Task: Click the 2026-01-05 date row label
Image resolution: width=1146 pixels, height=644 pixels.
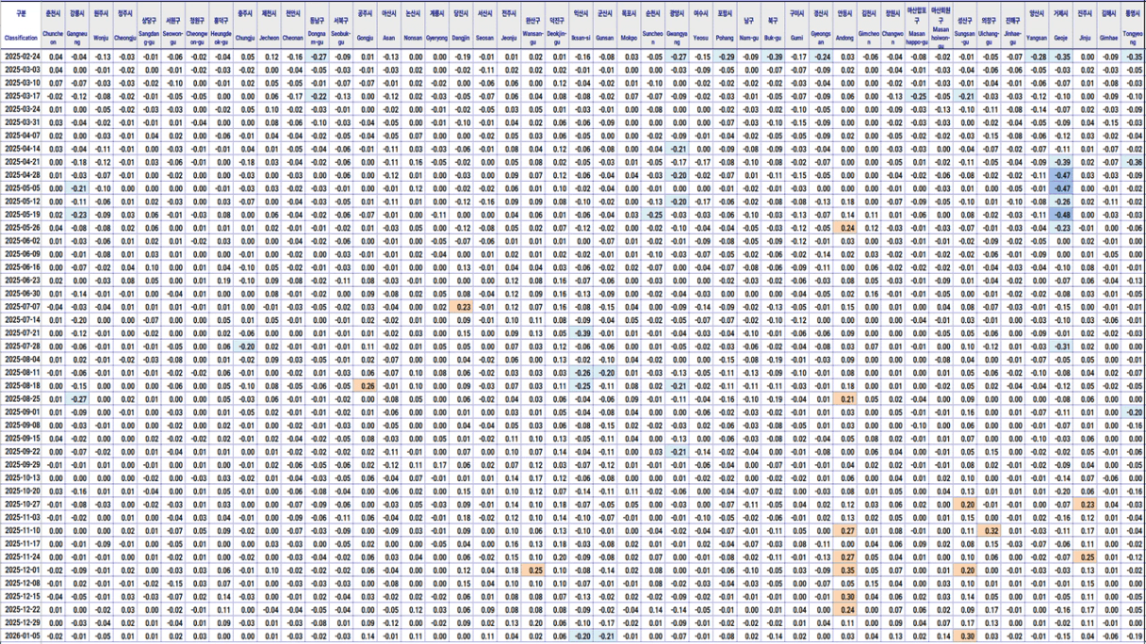Action: tap(21, 636)
